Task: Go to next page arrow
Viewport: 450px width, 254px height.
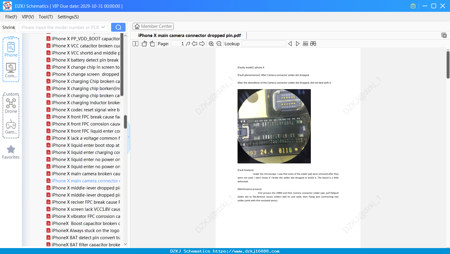Action: 202,44
